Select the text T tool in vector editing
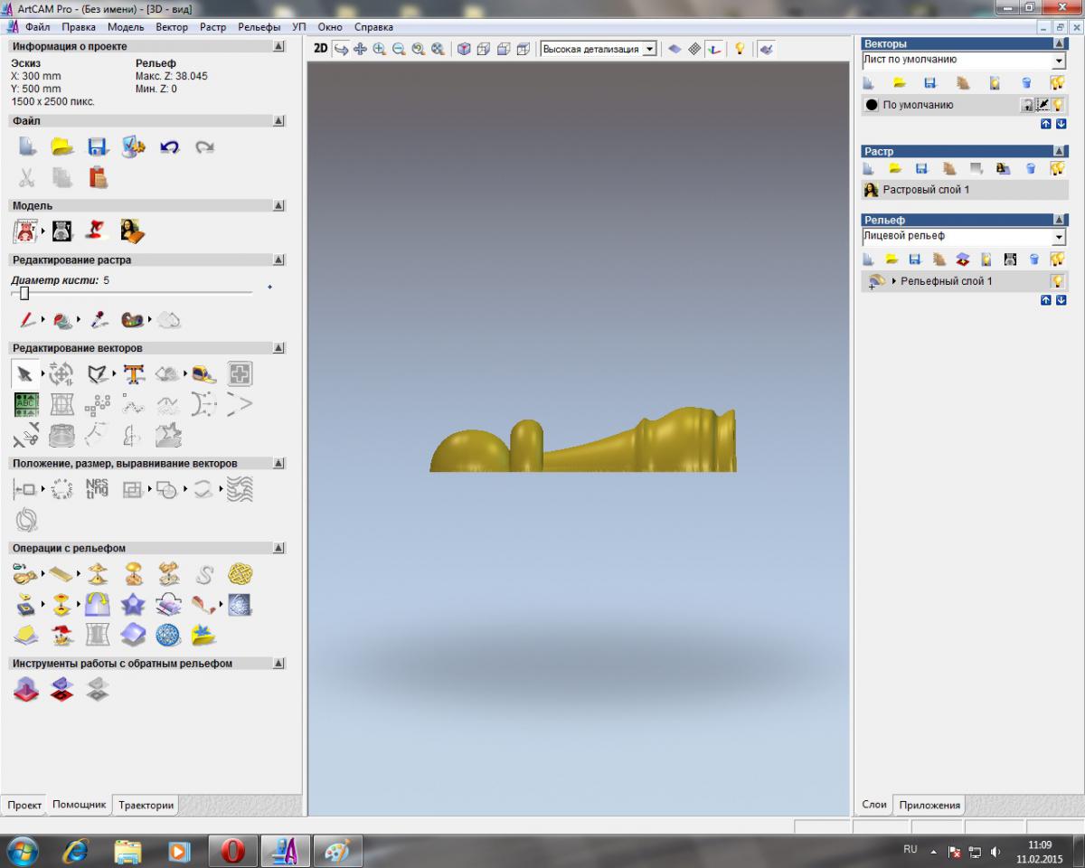1085x868 pixels. click(134, 373)
